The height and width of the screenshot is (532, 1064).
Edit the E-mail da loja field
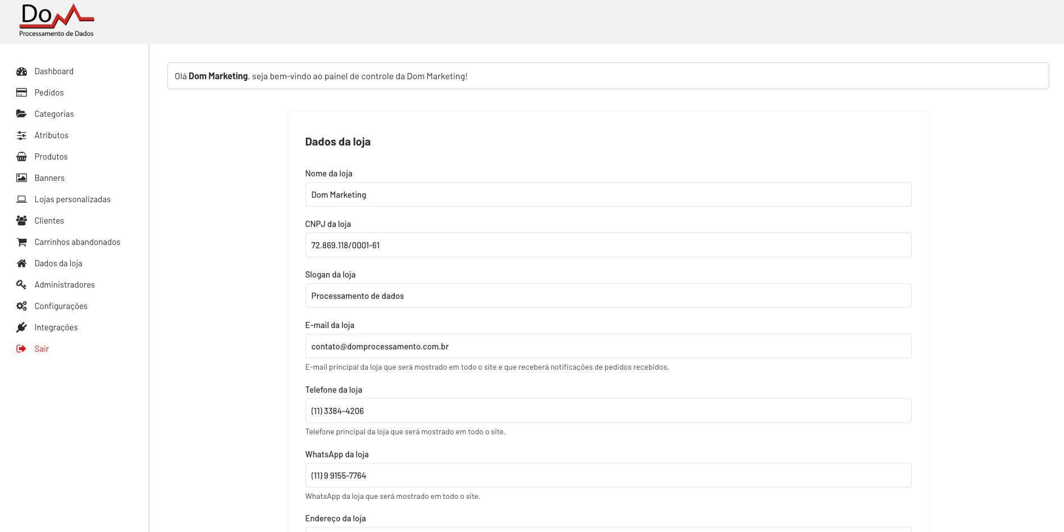pyautogui.click(x=608, y=346)
